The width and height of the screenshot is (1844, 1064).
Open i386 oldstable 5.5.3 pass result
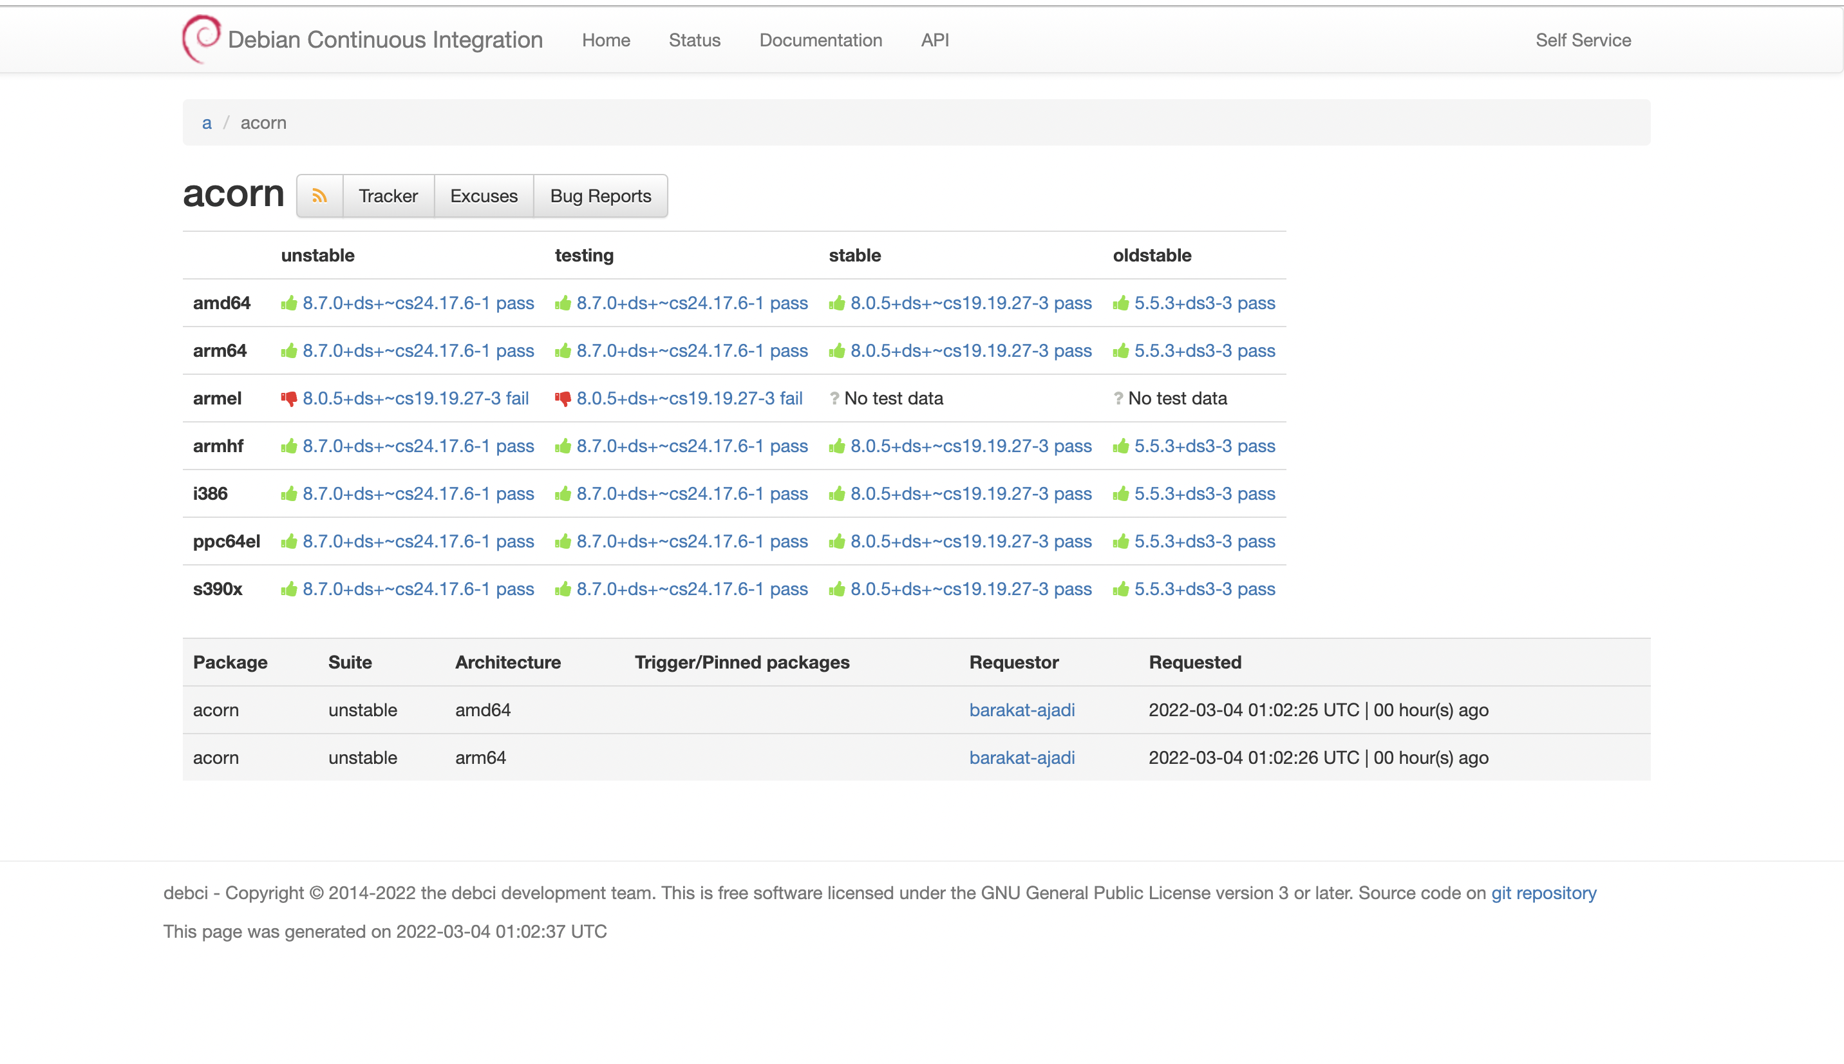coord(1205,493)
